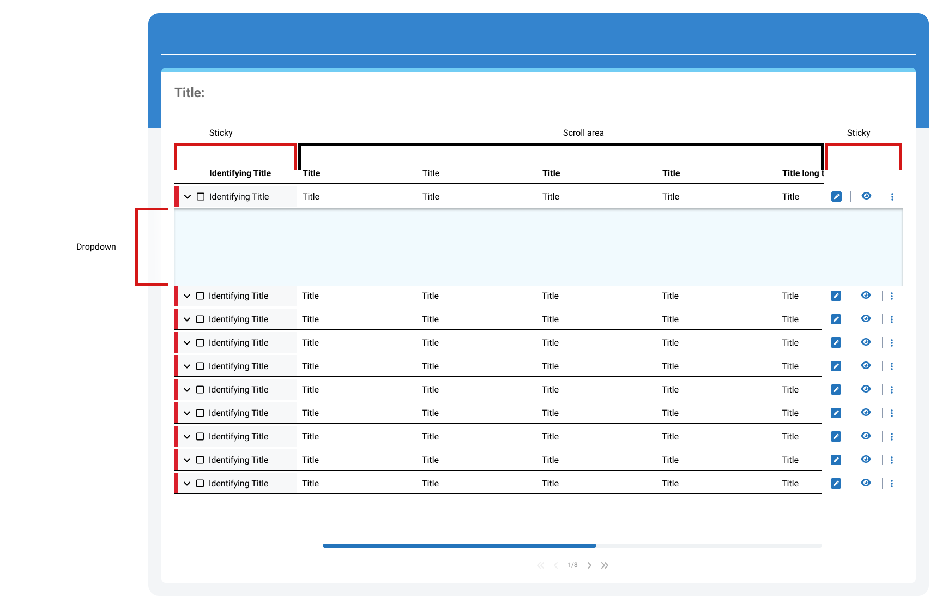Open the three-dot menu of the fifth table row
The image size is (942, 609).
(892, 366)
